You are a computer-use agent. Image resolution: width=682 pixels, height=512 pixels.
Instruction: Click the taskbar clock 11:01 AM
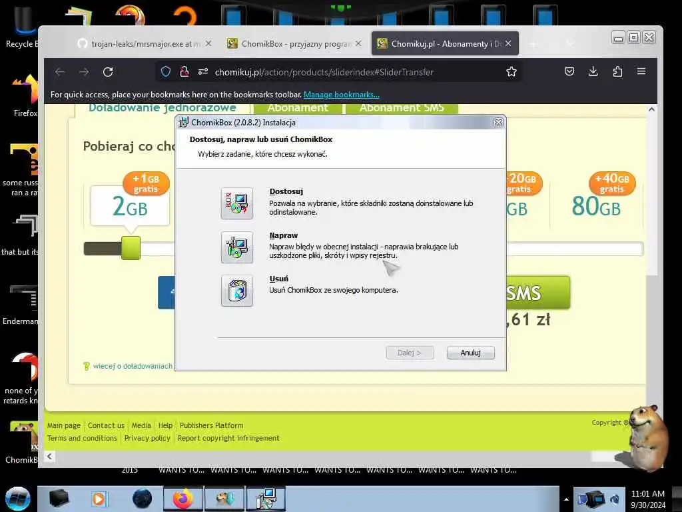pyautogui.click(x=647, y=494)
